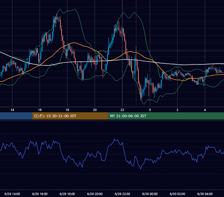Click the 20 hour label on price axis
This screenshot has height=197, width=224.
(95, 110)
